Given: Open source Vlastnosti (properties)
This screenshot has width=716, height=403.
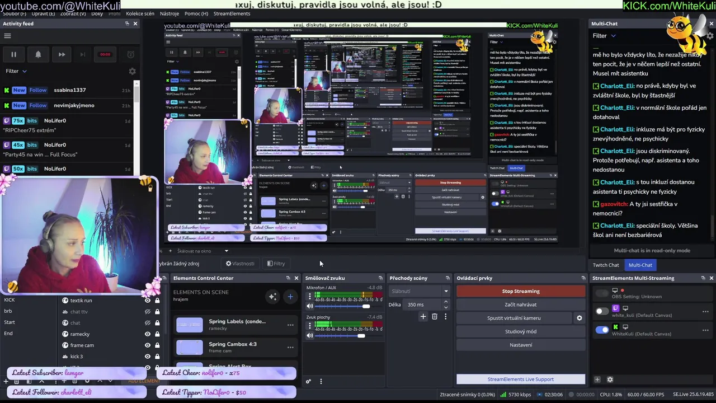Looking at the screenshot, I should (x=240, y=264).
